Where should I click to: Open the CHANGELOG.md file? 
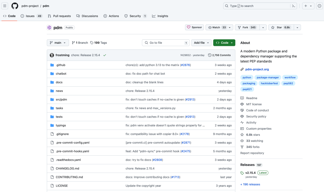67,169
